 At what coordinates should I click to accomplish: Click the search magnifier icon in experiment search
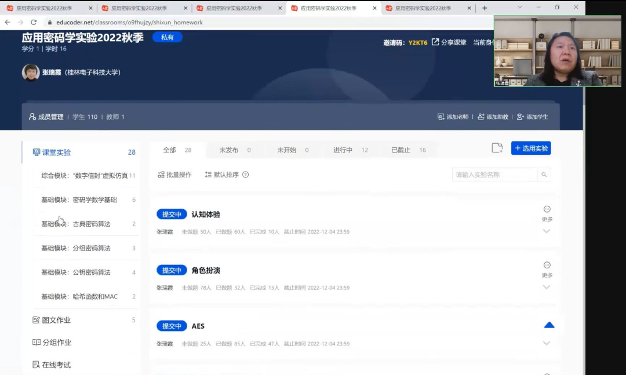pyautogui.click(x=544, y=174)
